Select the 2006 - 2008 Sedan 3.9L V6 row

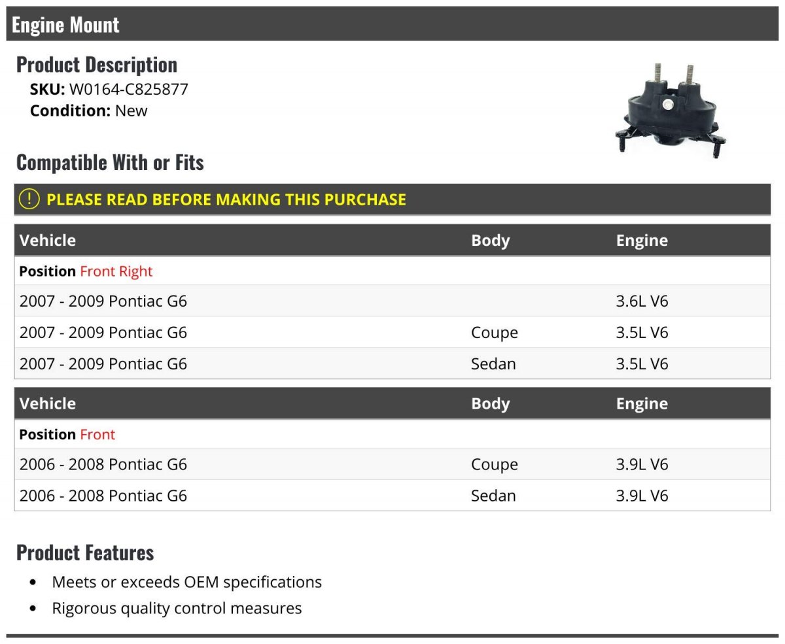tap(392, 496)
